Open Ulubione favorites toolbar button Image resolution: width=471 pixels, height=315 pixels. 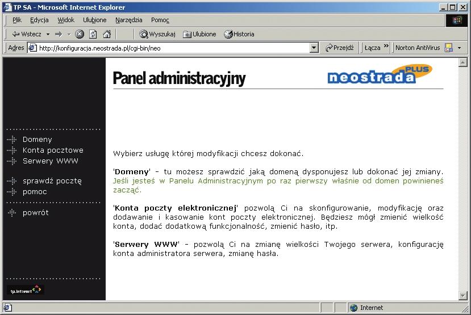click(x=199, y=34)
